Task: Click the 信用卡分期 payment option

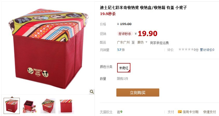Action: (190, 112)
